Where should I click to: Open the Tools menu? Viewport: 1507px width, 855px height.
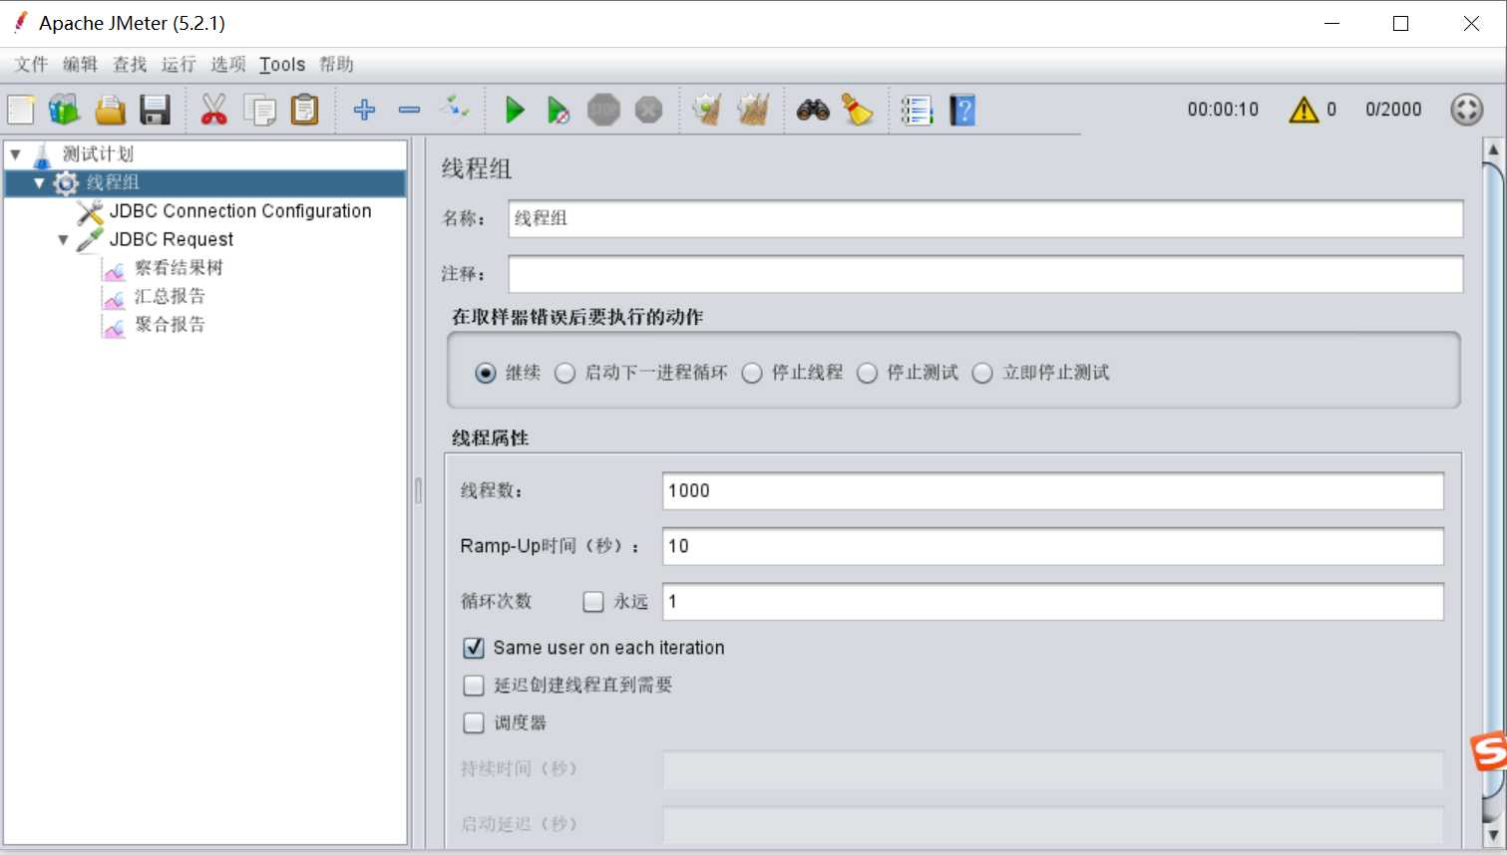(282, 65)
